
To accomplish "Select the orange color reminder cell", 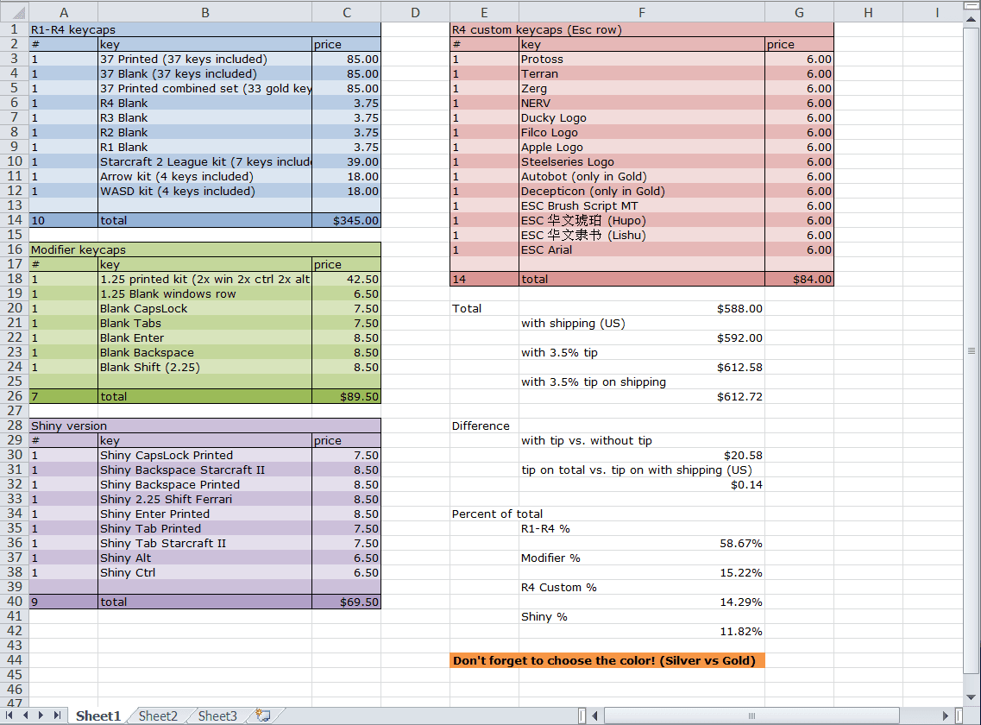I will coord(607,660).
